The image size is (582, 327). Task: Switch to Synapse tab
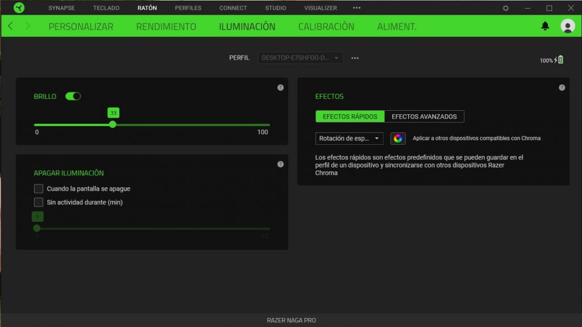(61, 8)
